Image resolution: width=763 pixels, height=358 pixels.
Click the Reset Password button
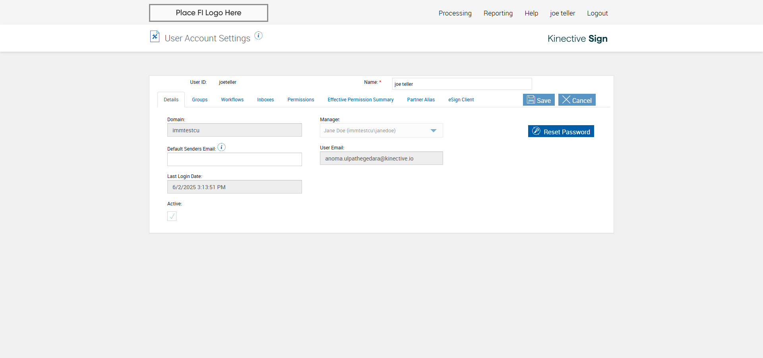[x=561, y=131]
